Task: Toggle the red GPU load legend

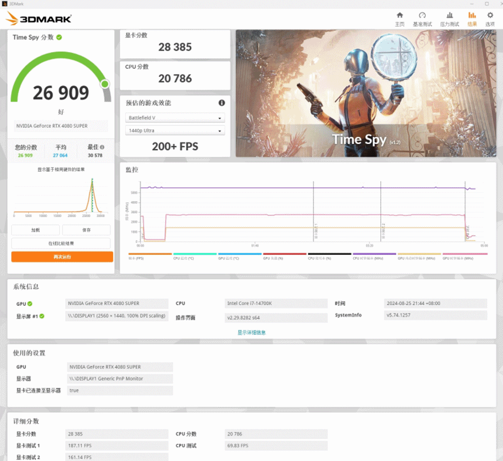Action: pos(284,254)
